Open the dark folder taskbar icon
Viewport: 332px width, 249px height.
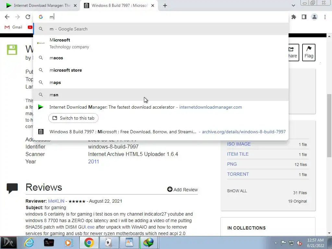[x=49, y=243]
